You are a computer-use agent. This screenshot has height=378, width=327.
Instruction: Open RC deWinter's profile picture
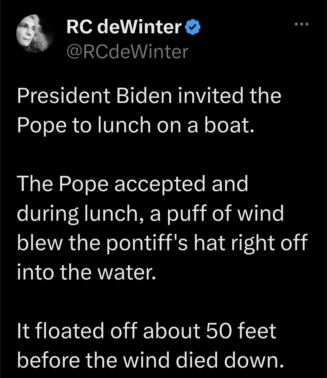coord(35,34)
